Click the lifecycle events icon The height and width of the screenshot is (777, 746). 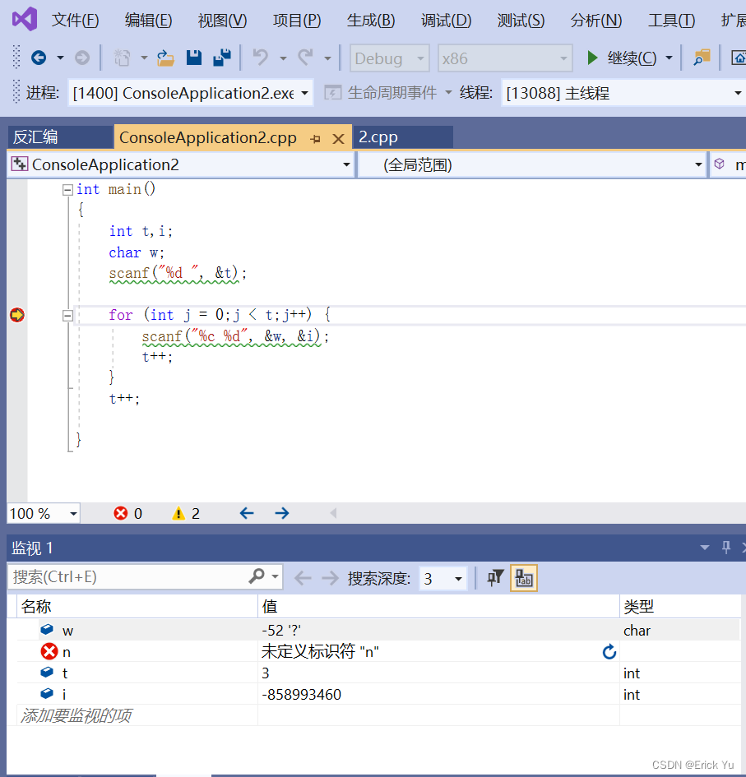click(332, 93)
